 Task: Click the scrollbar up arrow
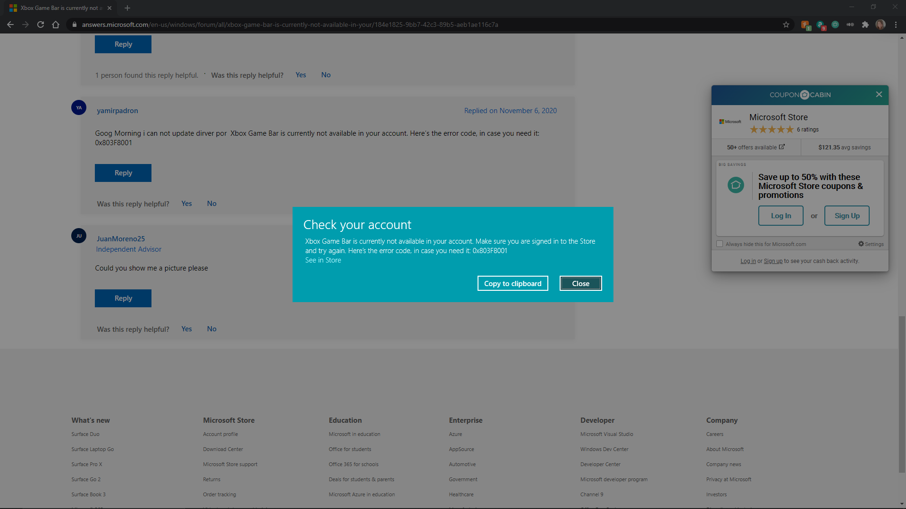tap(902, 37)
